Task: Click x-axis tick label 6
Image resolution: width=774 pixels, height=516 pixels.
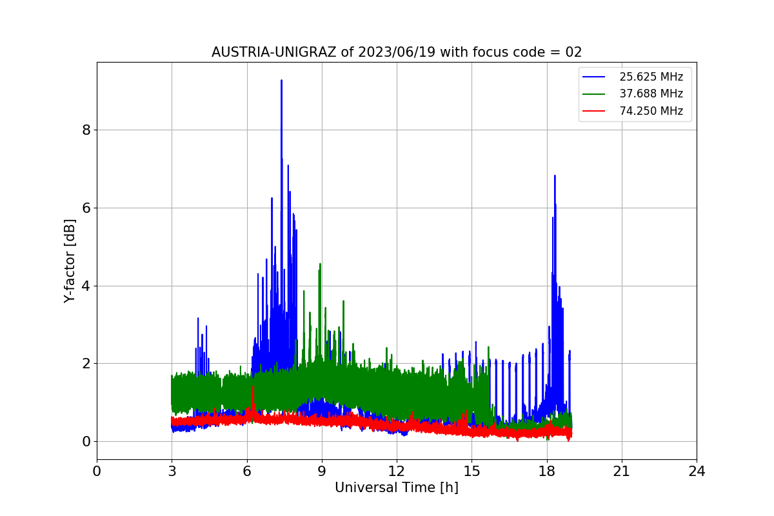Action: pos(246,471)
